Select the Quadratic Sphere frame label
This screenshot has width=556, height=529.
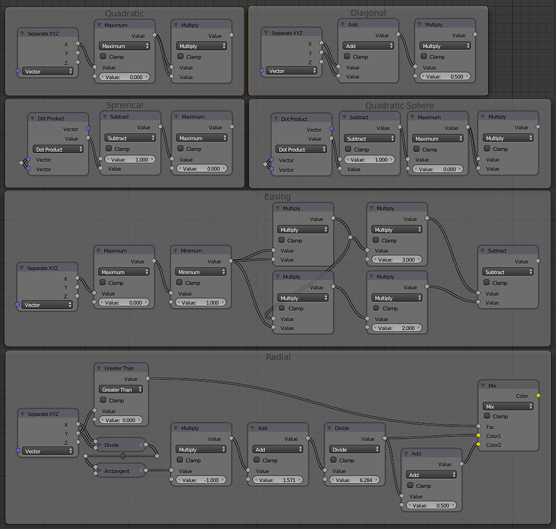coord(400,105)
